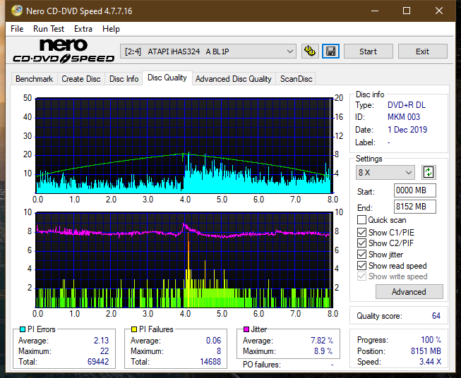Click the PI Errors upper graph area
Viewport: 461px width, 378px height.
pyautogui.click(x=184, y=145)
